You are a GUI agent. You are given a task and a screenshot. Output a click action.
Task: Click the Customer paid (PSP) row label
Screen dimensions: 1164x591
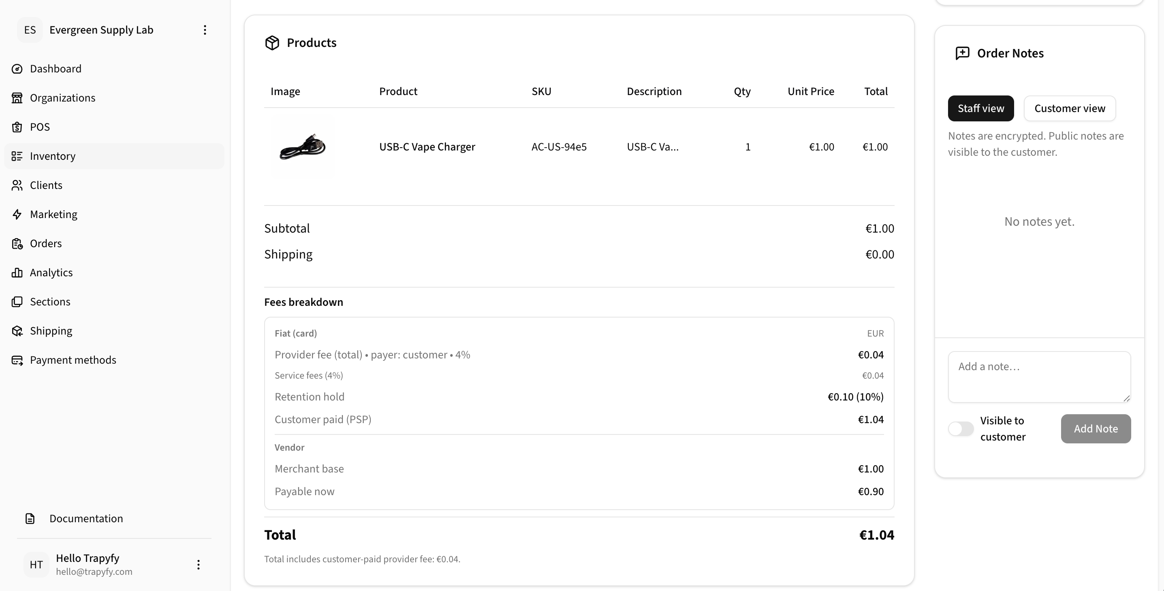tap(323, 419)
